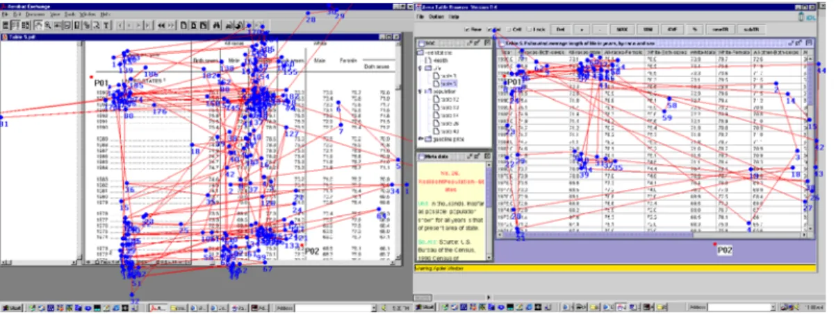Collapse the life folder in toc tree
The height and width of the screenshot is (314, 836).
[x=420, y=69]
